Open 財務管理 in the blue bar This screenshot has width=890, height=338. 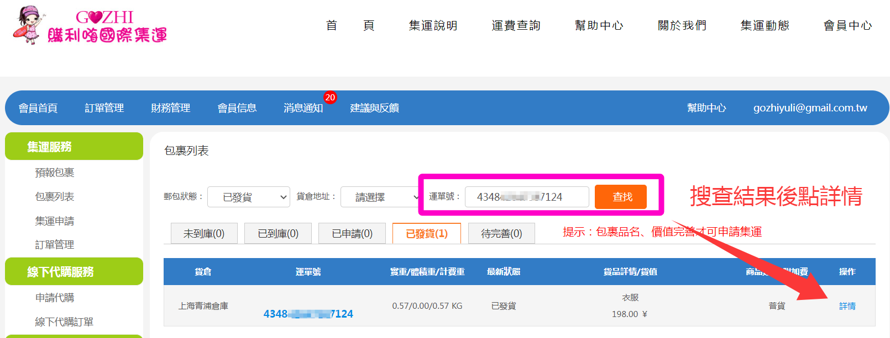point(171,108)
